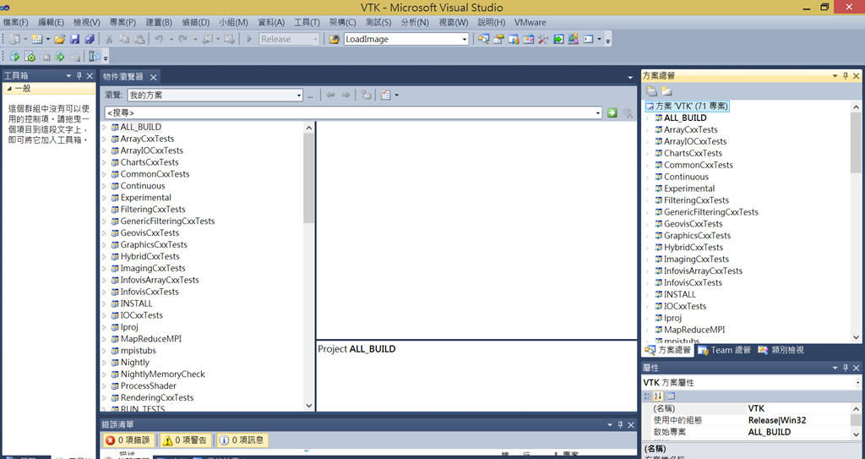Screen dimensions: 865x459
Task: Click the Release|Win32 value in properties
Action: [x=777, y=420]
